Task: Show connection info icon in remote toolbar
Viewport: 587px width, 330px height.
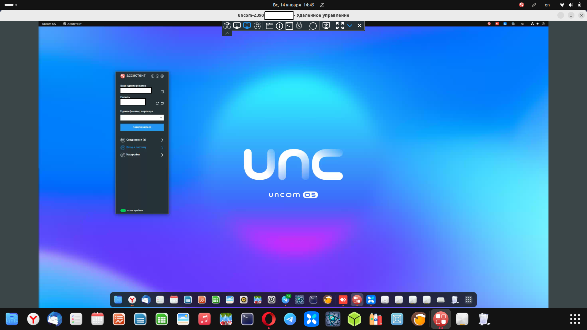Action: click(x=279, y=26)
